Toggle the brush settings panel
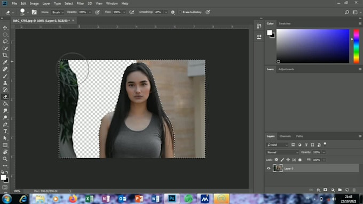 tap(34, 12)
